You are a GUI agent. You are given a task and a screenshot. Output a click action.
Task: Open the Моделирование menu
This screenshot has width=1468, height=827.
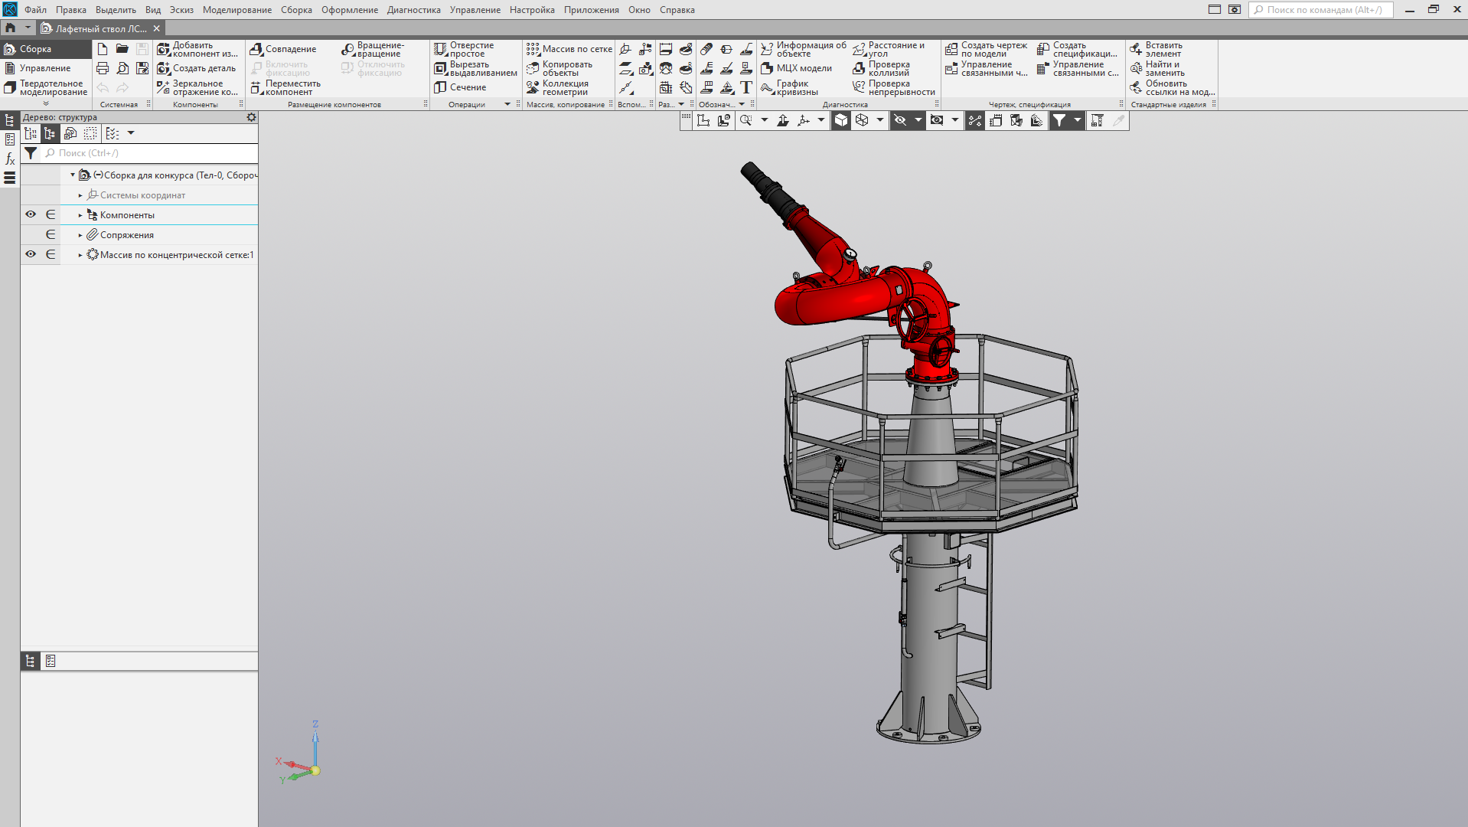point(237,10)
